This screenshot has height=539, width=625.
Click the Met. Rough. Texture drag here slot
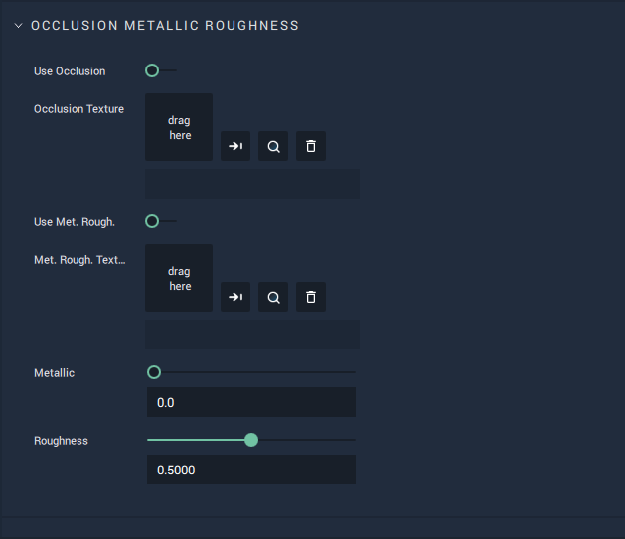click(x=179, y=278)
